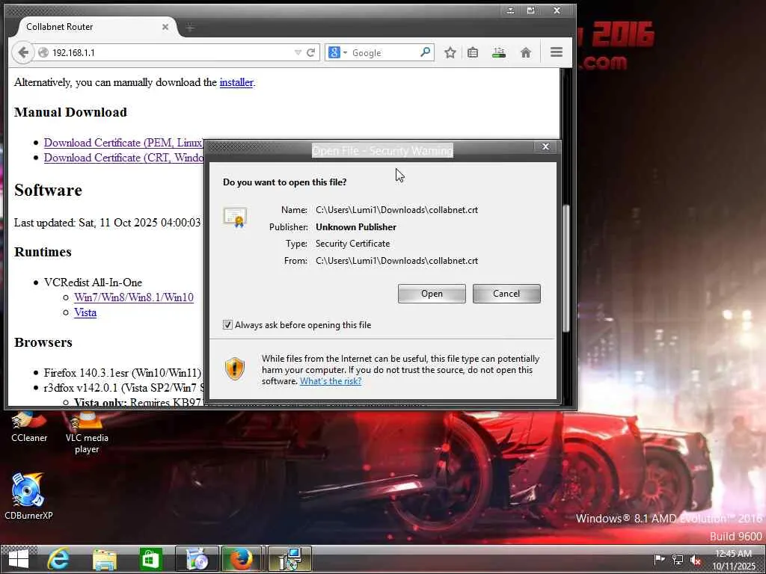The width and height of the screenshot is (766, 574).
Task: Go back using Firefox back arrow
Action: [22, 52]
